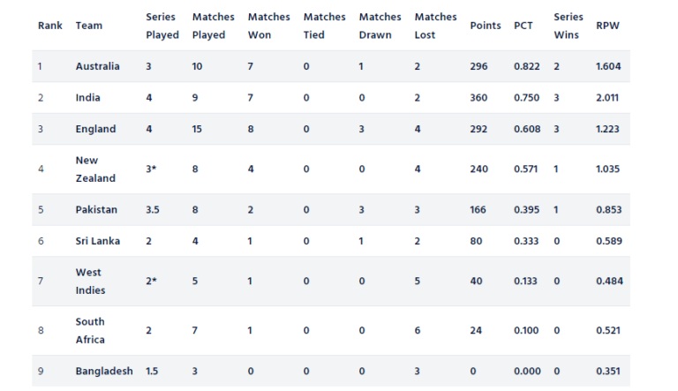This screenshot has height=391, width=678.
Task: Click the England team name
Action: coord(95,129)
